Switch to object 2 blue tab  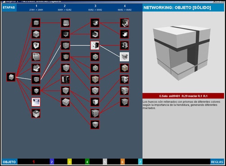(52, 162)
